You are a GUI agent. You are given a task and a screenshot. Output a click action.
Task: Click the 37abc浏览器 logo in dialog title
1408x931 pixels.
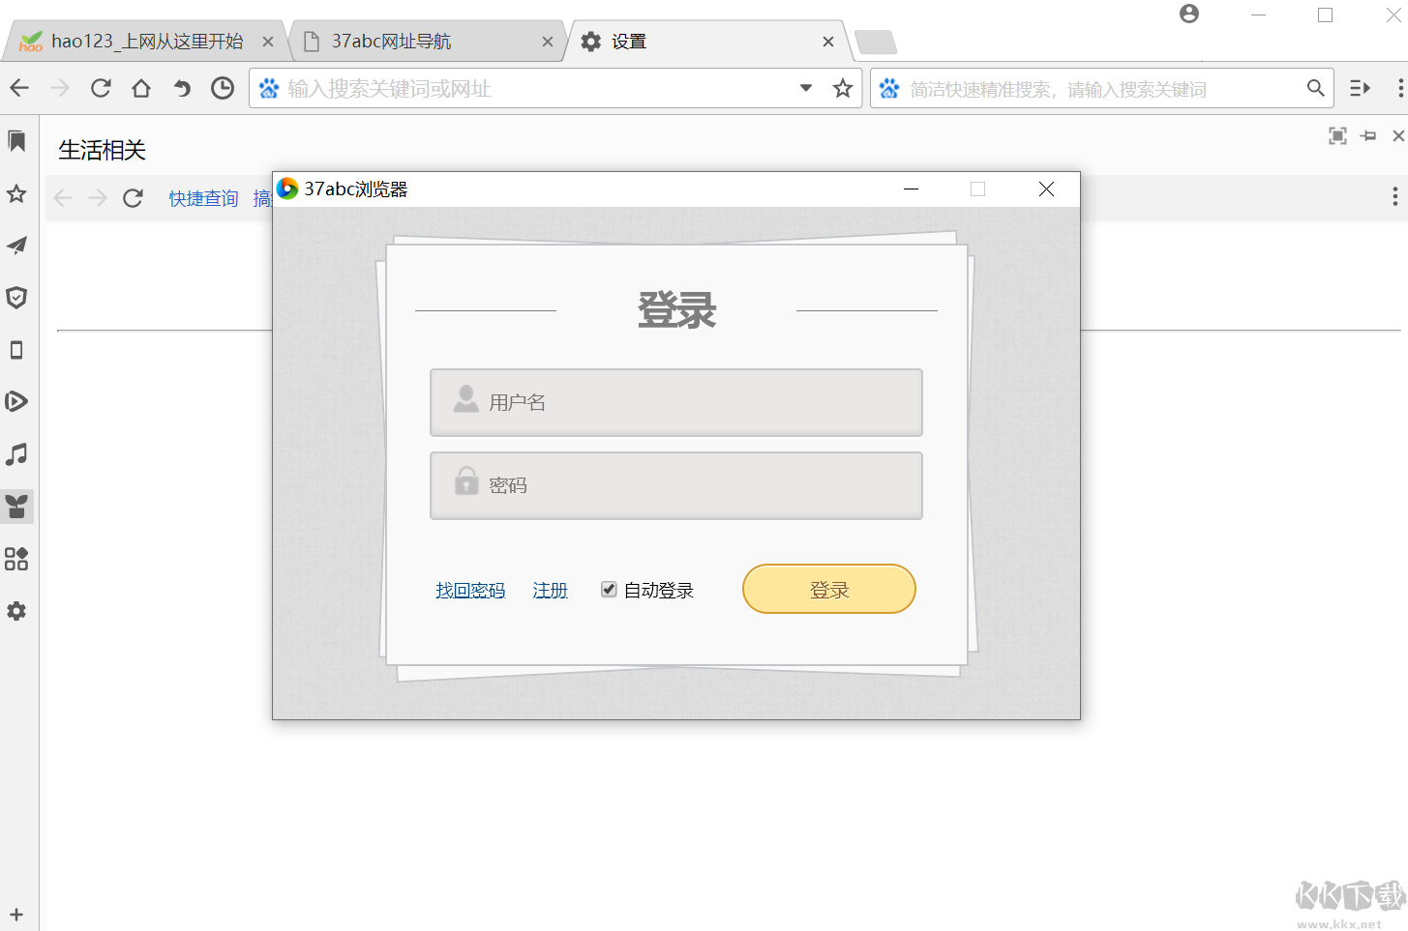pos(287,189)
